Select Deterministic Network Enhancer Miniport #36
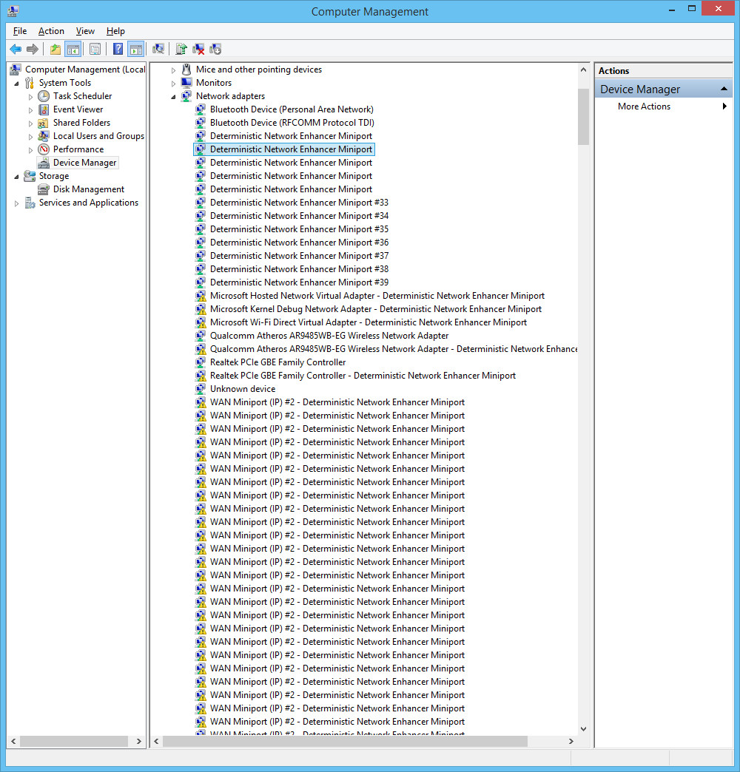The width and height of the screenshot is (740, 772). [x=299, y=243]
